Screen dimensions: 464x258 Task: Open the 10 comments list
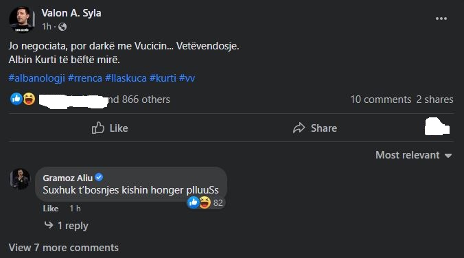[x=380, y=99]
